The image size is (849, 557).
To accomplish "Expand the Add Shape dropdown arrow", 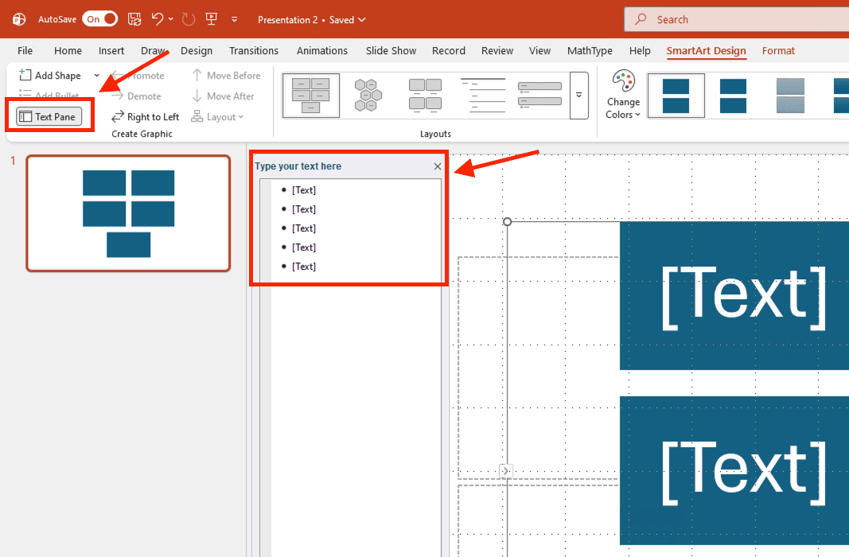I will tap(97, 76).
